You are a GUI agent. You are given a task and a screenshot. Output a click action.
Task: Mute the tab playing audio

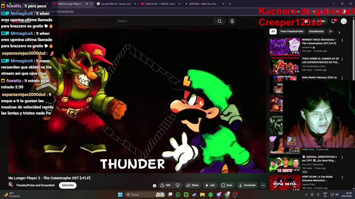coord(87,4)
